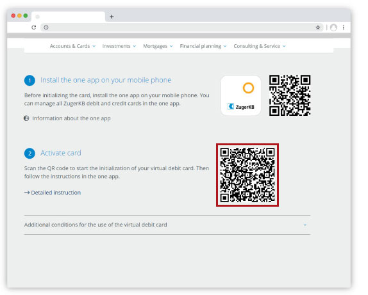Click the Install the one app heading
Image resolution: width=368 pixels, height=295 pixels.
click(x=106, y=80)
